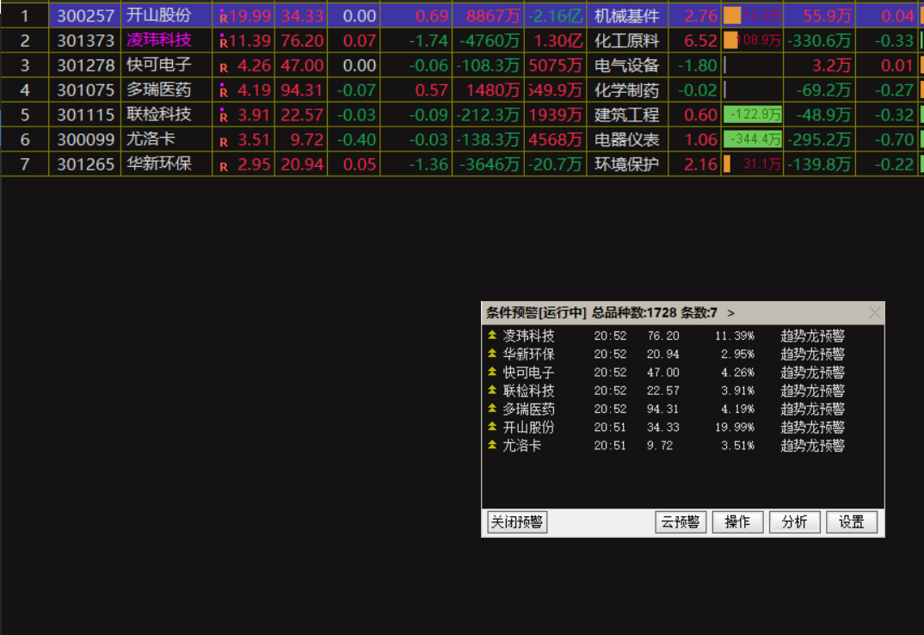
Task: Click the R marker in the 尤洛卡 row
Action: tap(224, 141)
